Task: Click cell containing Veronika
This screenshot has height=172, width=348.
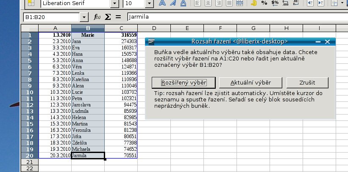Action: coord(88,130)
